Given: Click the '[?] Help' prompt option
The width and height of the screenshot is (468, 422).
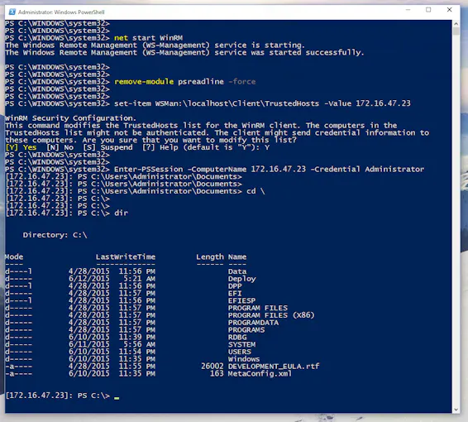Looking at the screenshot, I should pos(160,147).
